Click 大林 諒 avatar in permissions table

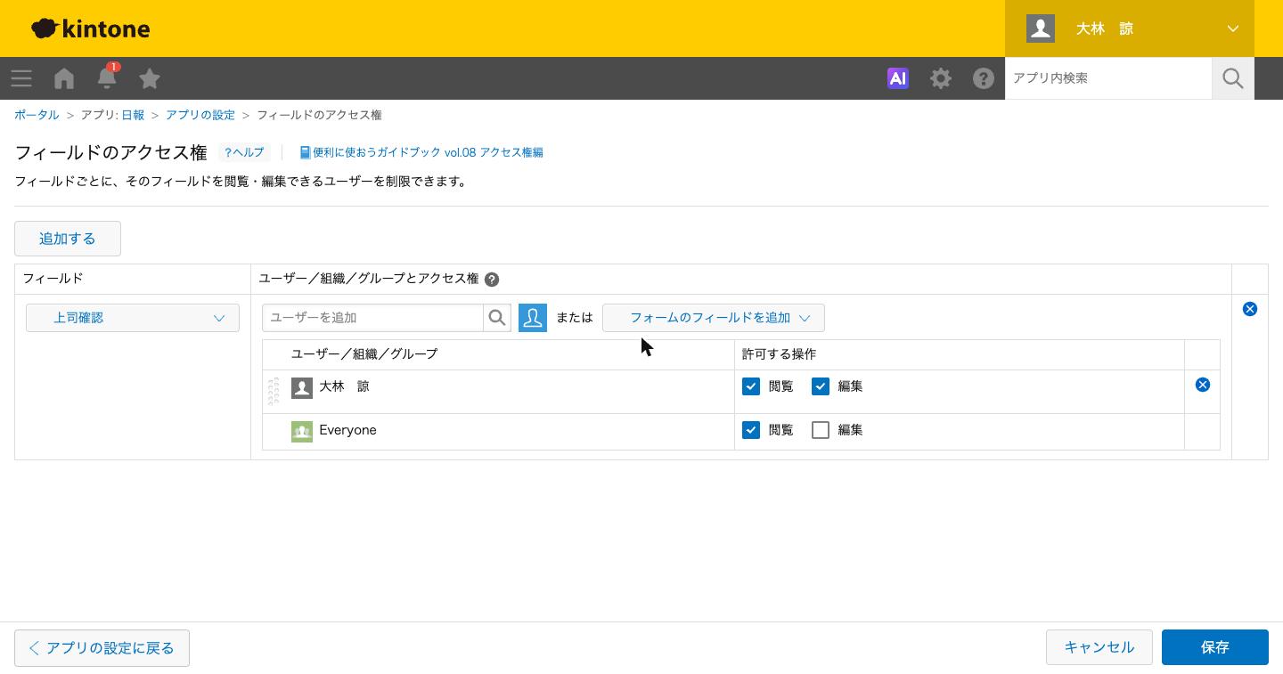(302, 387)
